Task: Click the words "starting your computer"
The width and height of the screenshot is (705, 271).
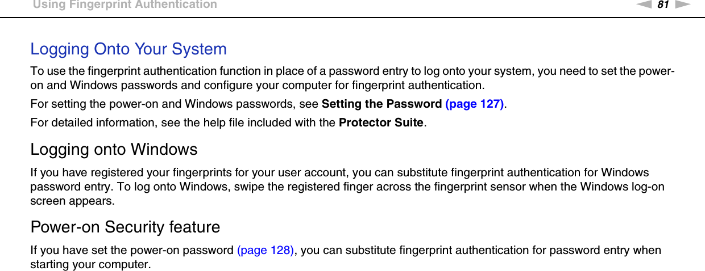Action: point(90,265)
